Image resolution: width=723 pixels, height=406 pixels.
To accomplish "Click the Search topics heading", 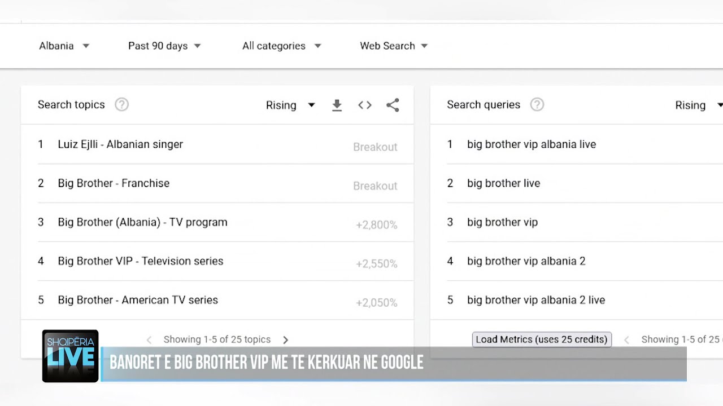I will tap(71, 104).
